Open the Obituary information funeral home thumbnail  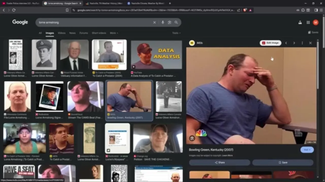(x=74, y=55)
